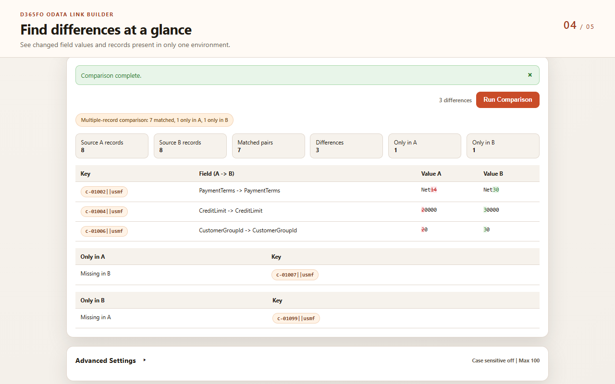
Task: Select the Source A records stat card
Action: pos(112,146)
